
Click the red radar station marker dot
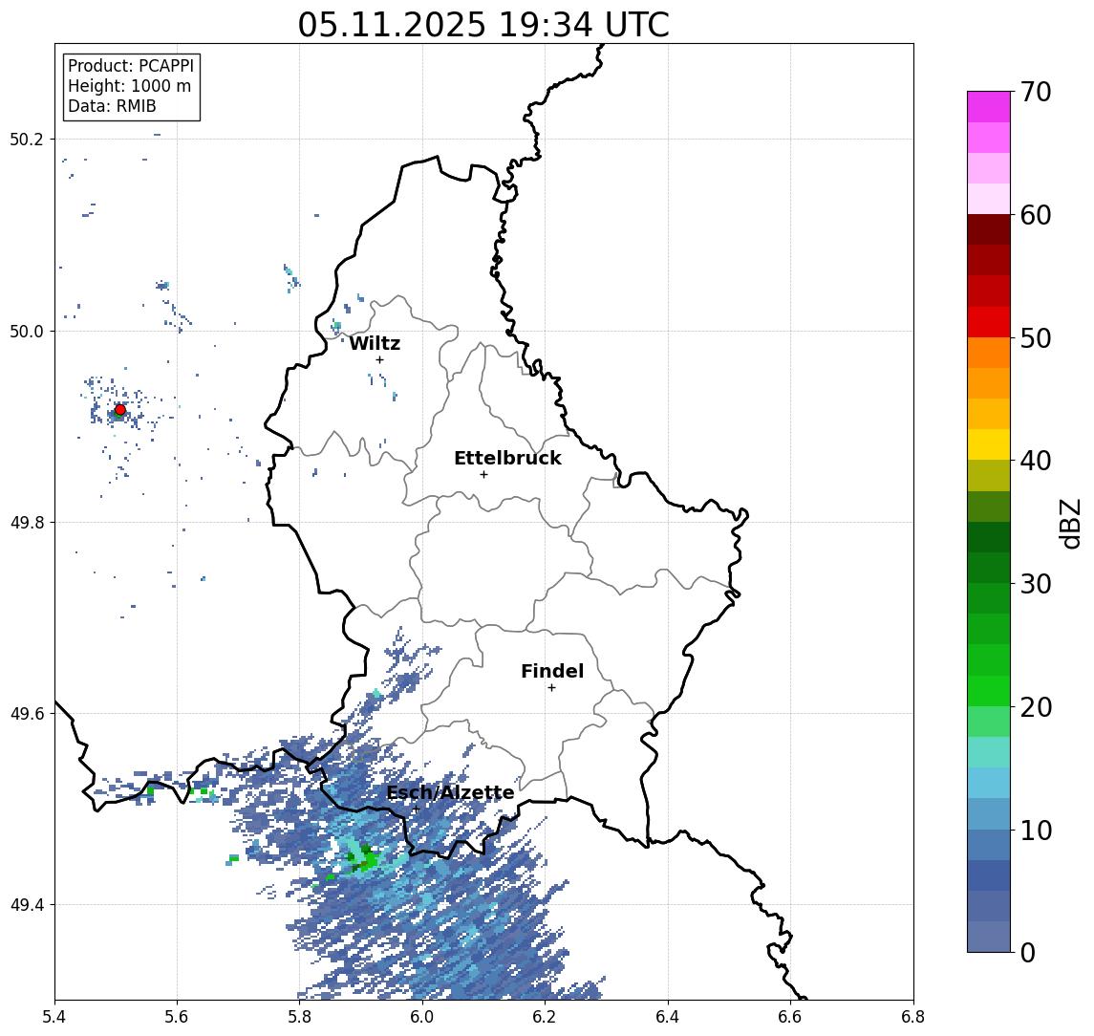click(120, 410)
